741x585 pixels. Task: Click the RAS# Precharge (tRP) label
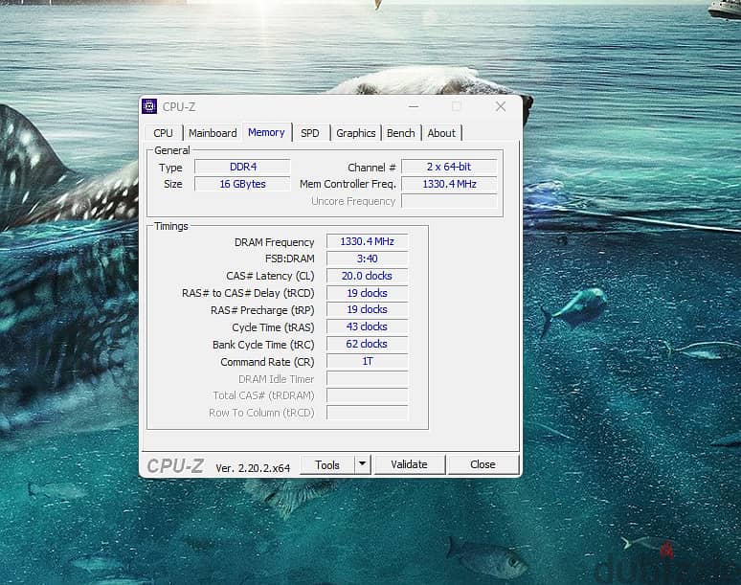262,310
